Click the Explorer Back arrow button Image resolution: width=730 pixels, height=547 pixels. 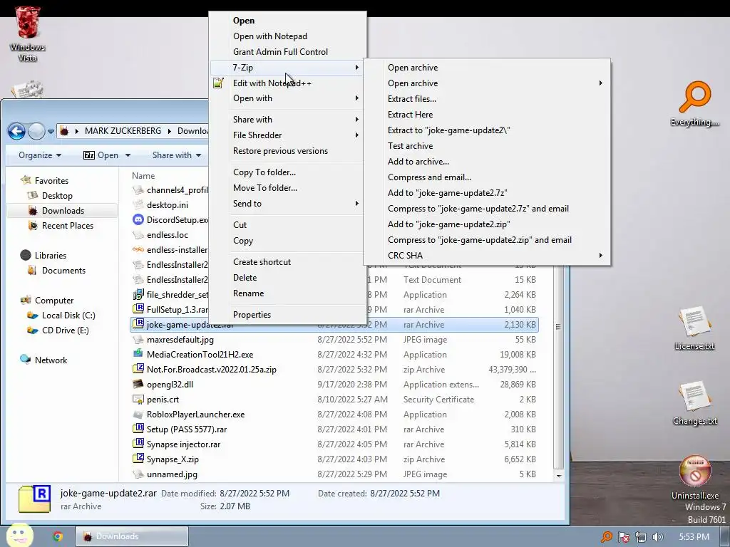pyautogui.click(x=17, y=131)
